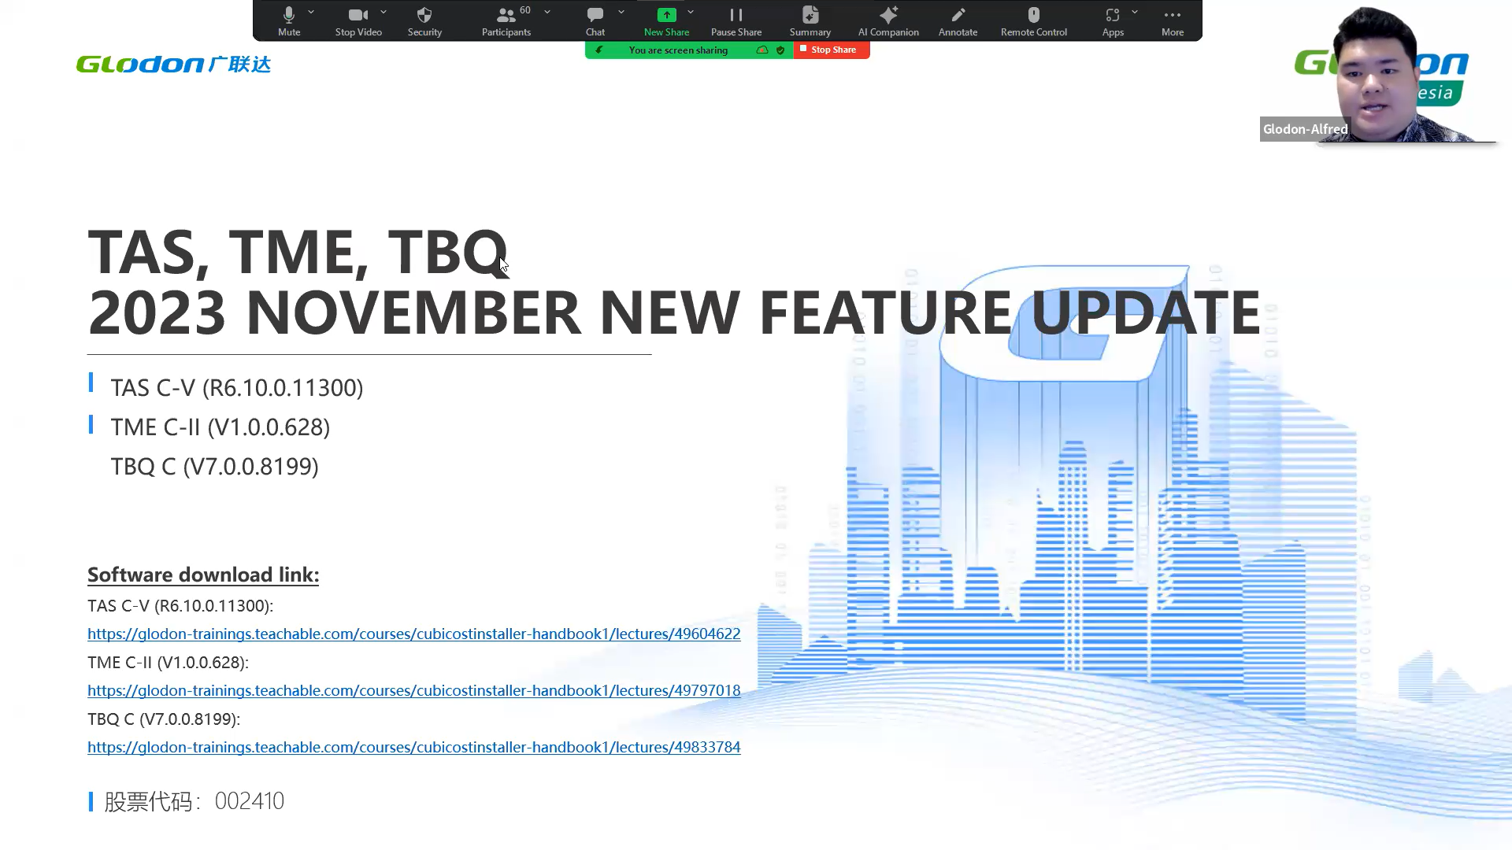Expand audio options arrow next to Mute
The width and height of the screenshot is (1512, 850).
311,12
